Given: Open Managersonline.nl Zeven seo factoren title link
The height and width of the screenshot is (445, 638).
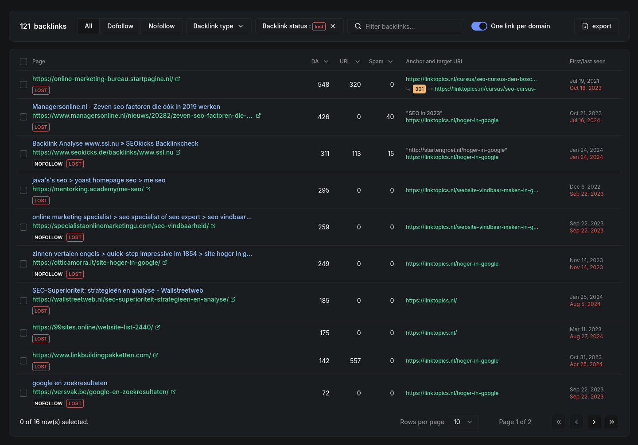Looking at the screenshot, I should [126, 107].
